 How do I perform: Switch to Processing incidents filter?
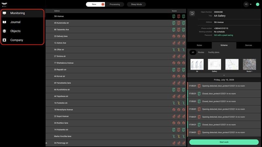tap(115, 4)
